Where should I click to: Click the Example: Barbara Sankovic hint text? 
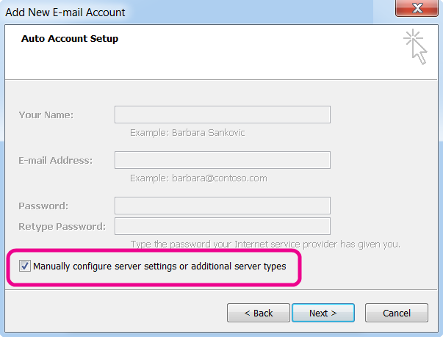[x=187, y=133]
